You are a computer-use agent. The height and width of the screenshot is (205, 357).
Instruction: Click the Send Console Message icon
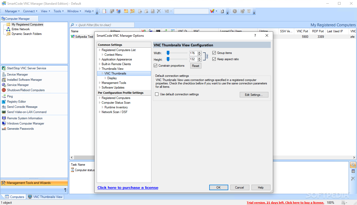point(4,107)
